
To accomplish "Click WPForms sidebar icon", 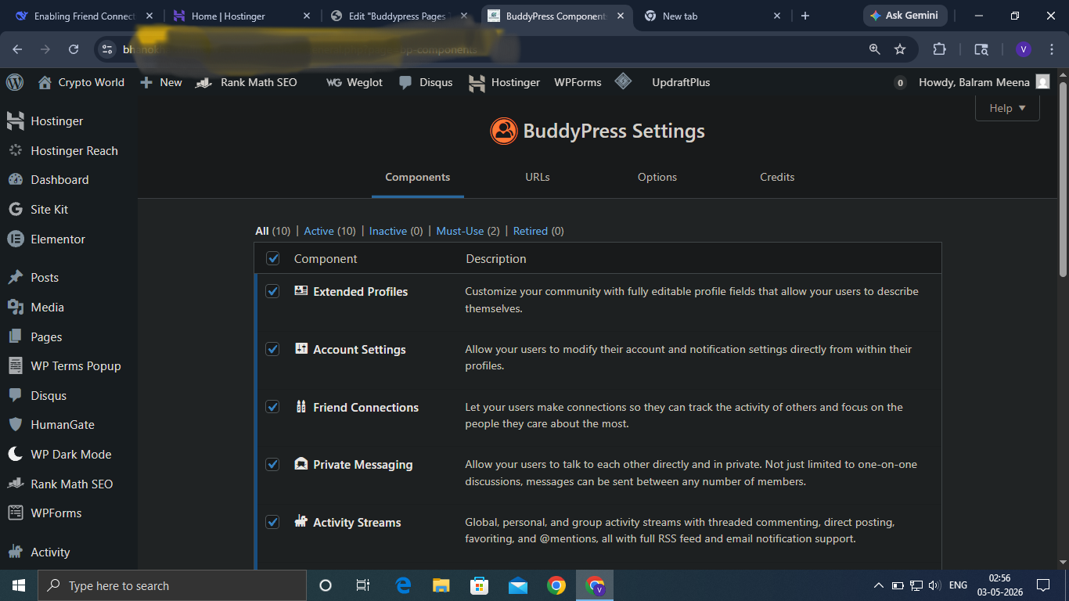I will [16, 513].
